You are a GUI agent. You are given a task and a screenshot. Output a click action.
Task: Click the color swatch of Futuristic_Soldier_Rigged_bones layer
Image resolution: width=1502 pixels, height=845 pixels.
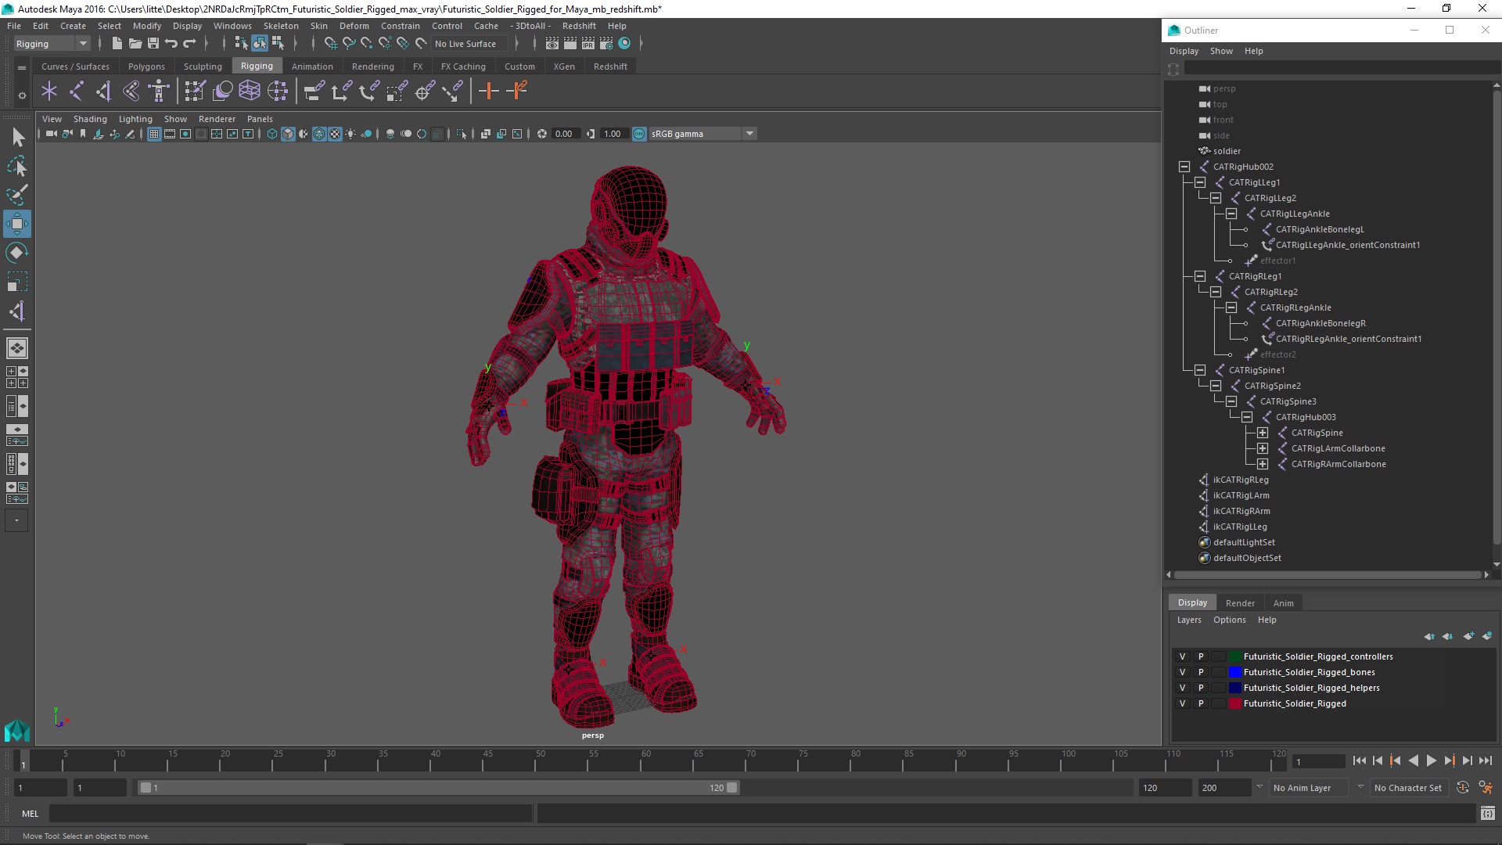coord(1235,672)
